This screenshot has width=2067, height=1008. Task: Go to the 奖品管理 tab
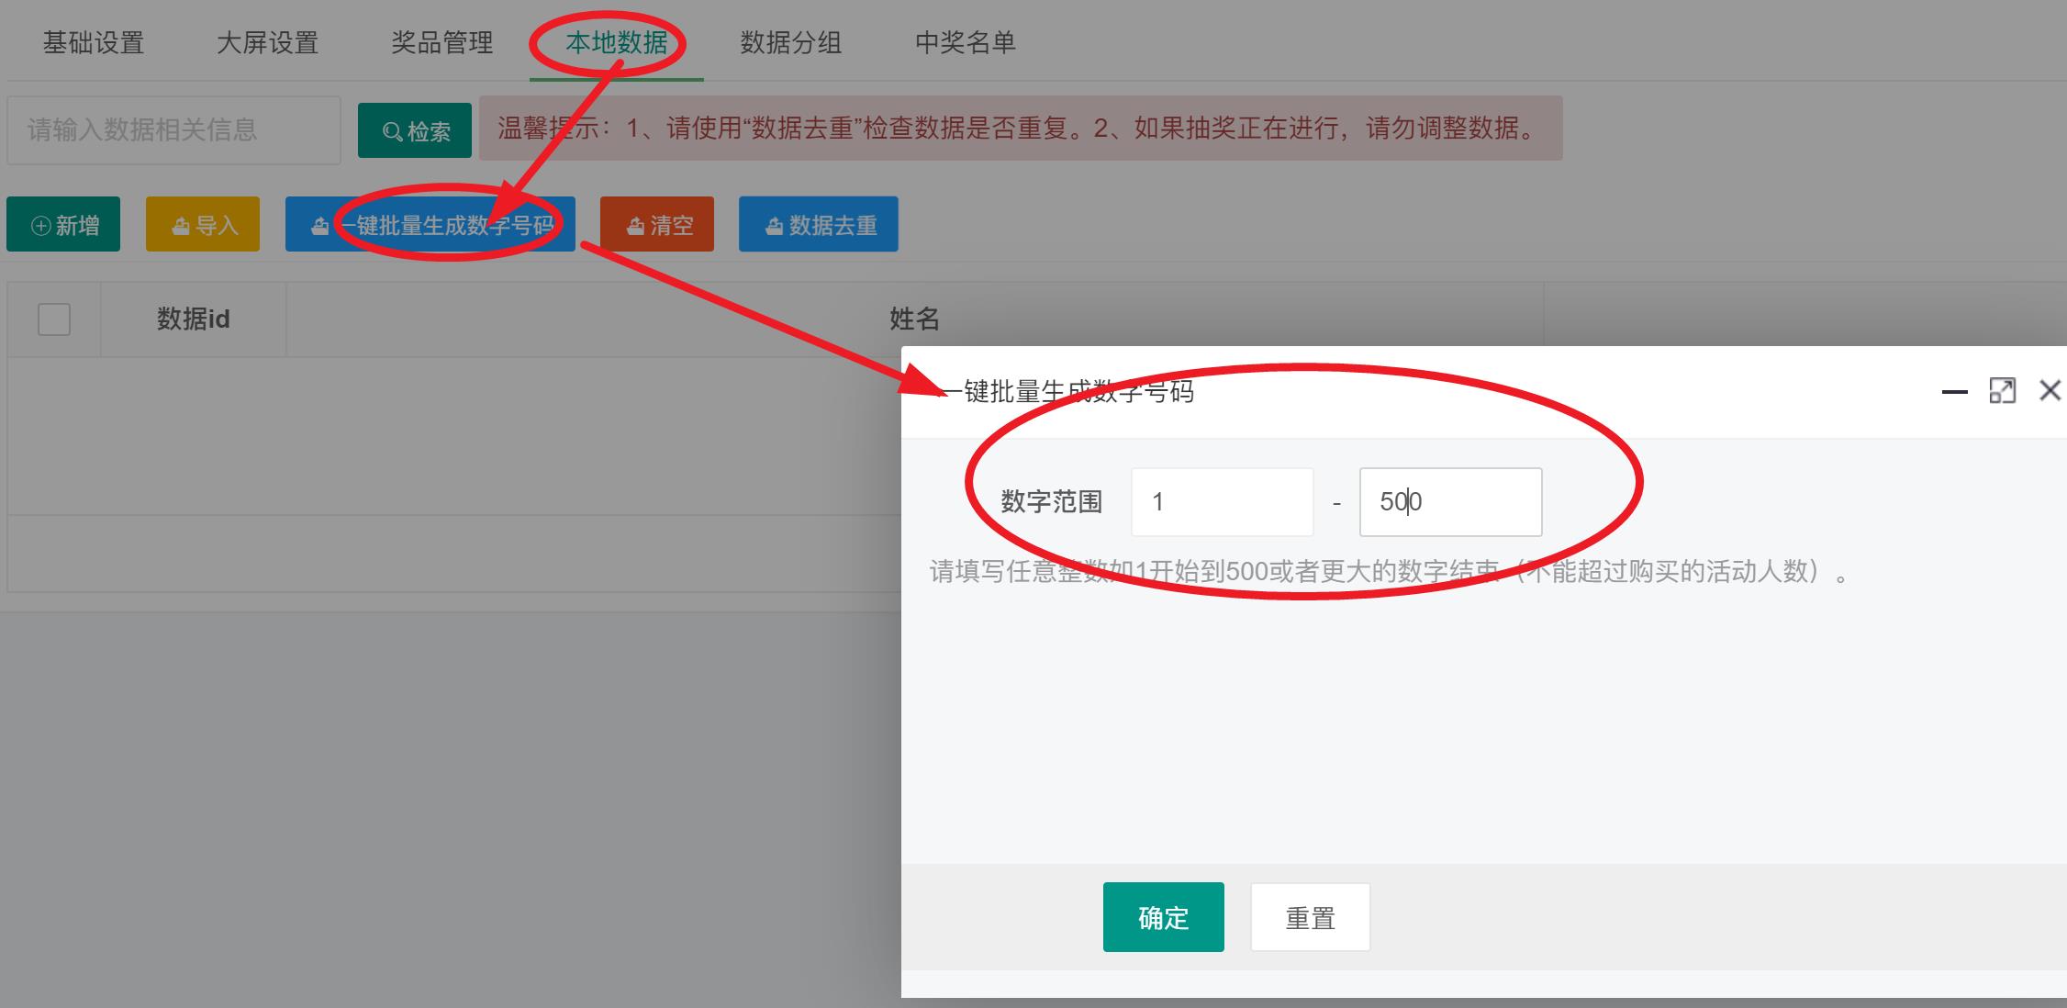[442, 42]
